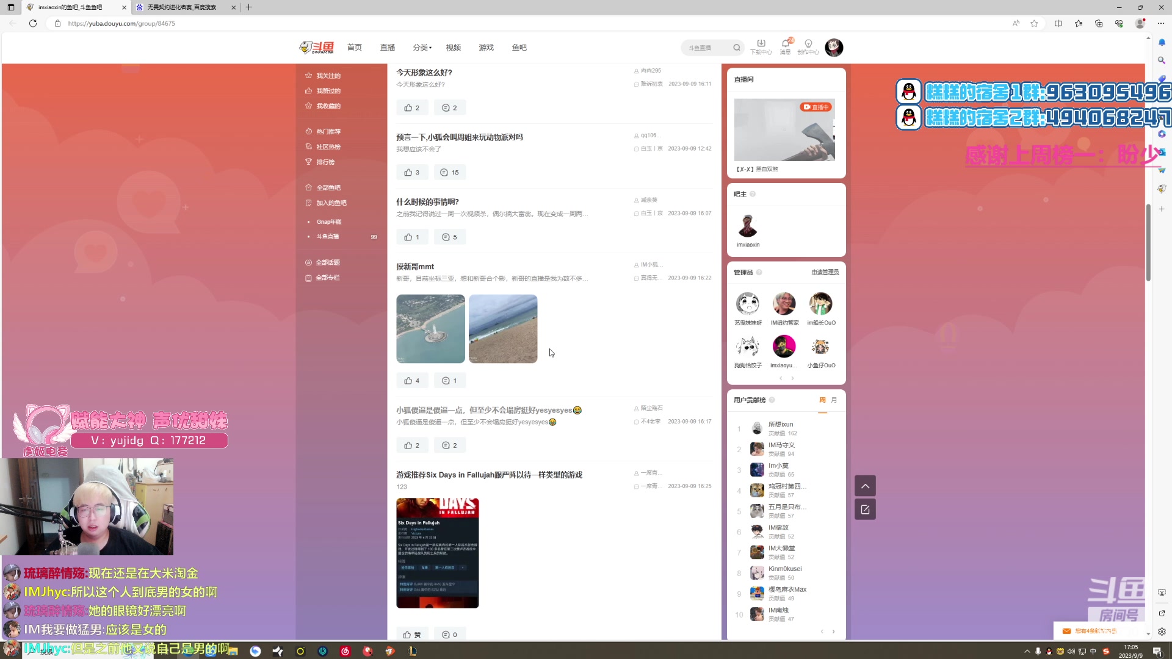Image resolution: width=1172 pixels, height=659 pixels.
Task: Click the search magnifier icon in header
Action: pos(737,48)
